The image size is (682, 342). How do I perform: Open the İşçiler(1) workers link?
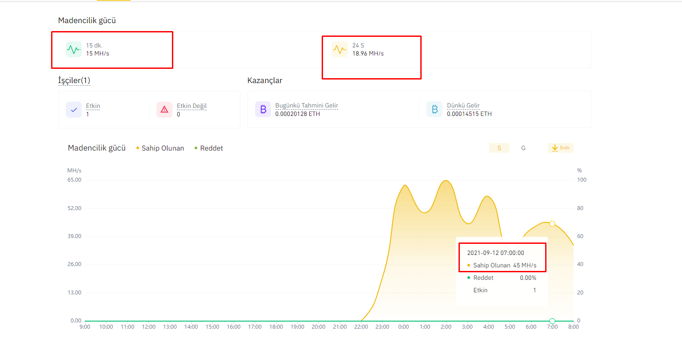tap(74, 80)
